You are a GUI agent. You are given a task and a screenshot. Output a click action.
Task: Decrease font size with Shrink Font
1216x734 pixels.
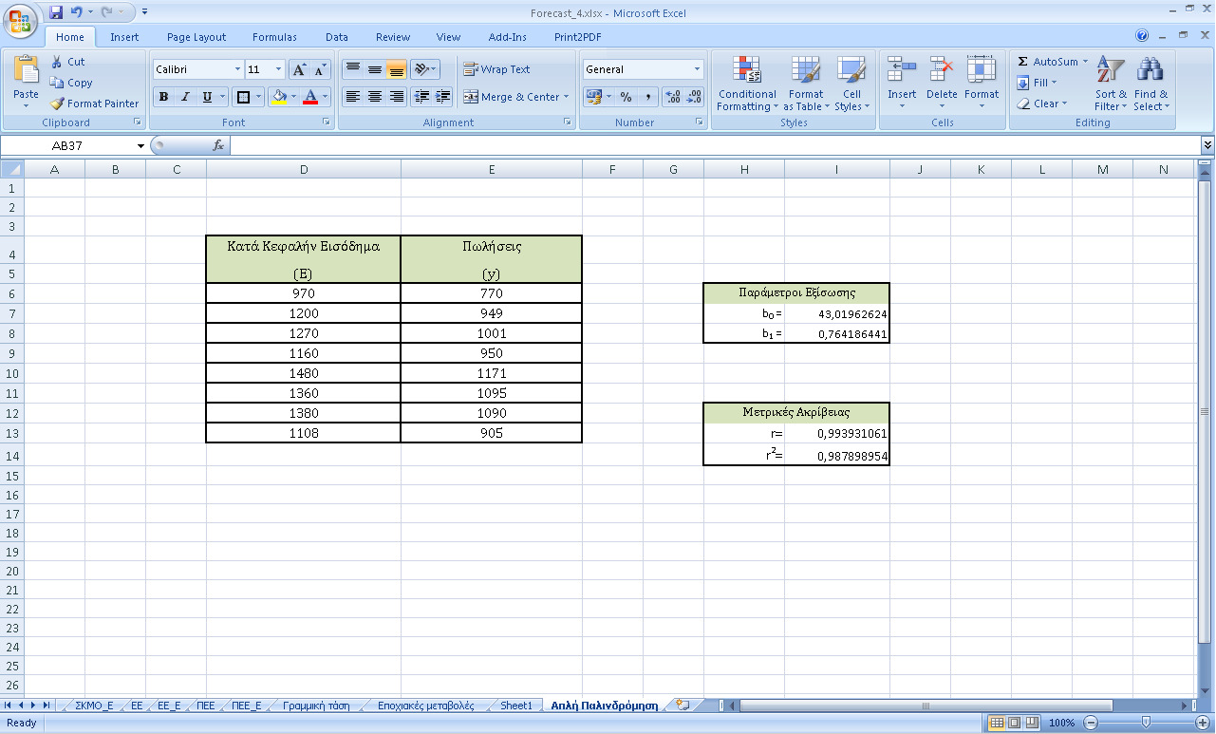(320, 69)
